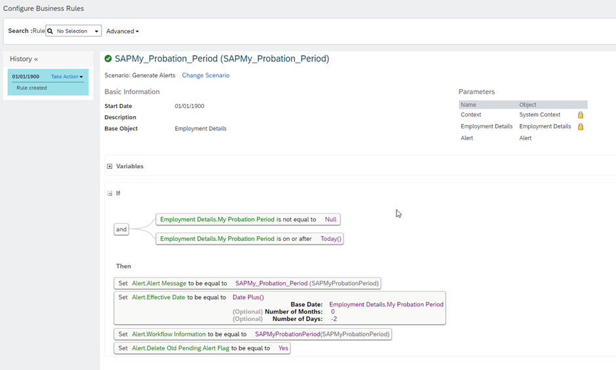616x370 pixels.
Task: Open the Take Action menu
Action: 67,77
